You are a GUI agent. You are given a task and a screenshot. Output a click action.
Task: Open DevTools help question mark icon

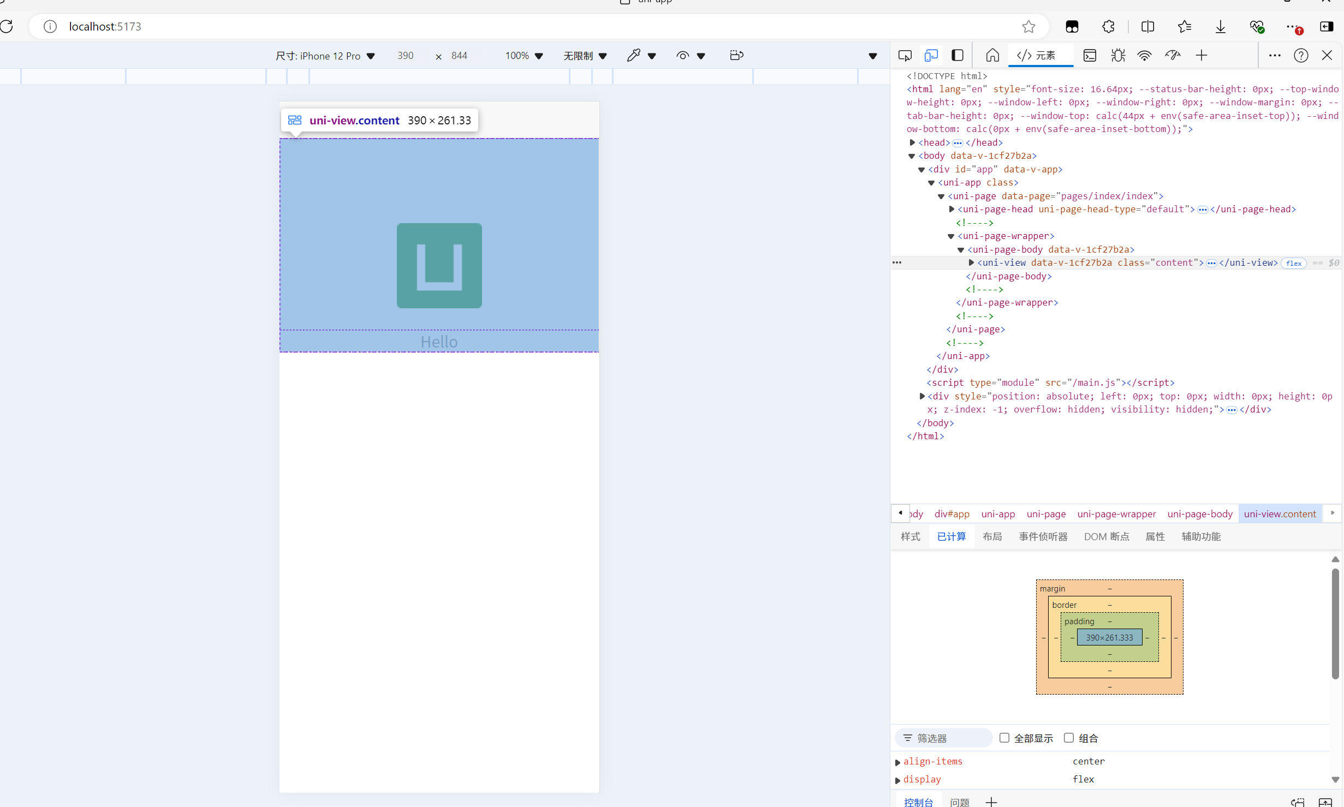(x=1301, y=55)
